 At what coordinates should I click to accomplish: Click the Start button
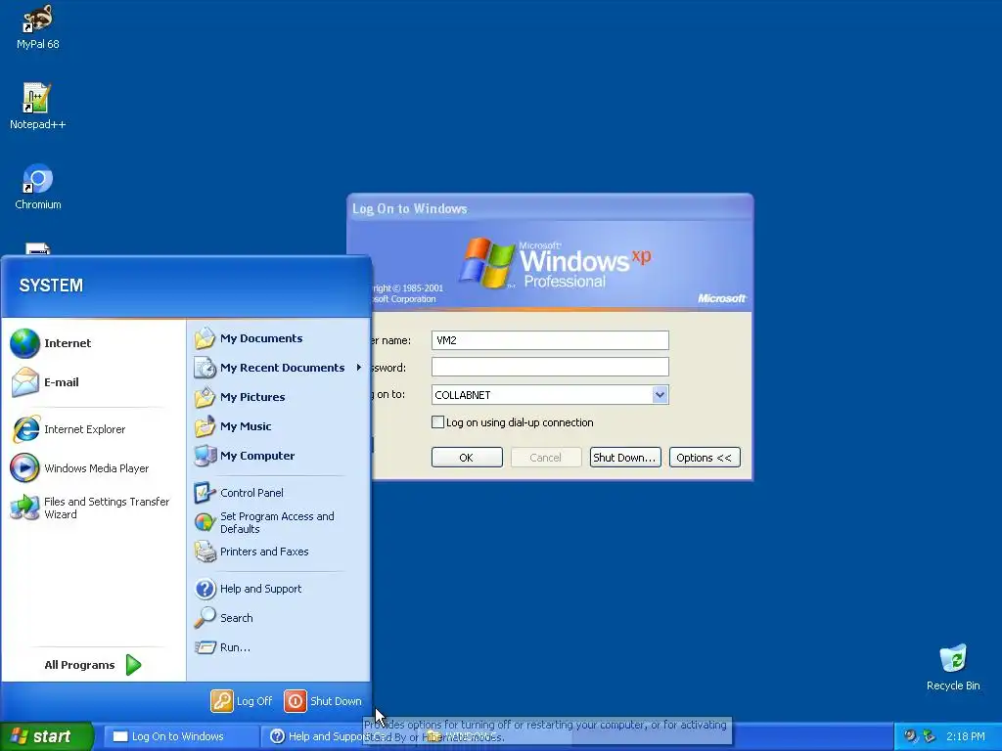tap(47, 736)
